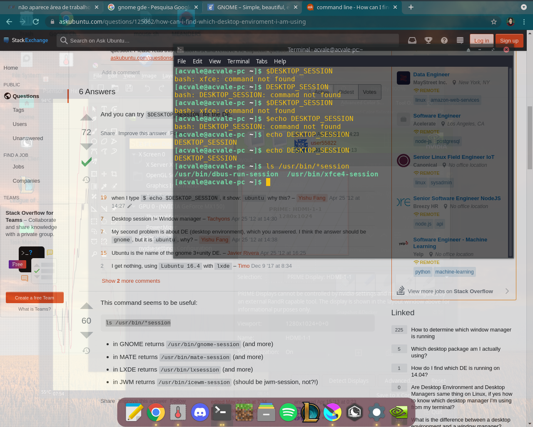Open Tags in the left sidebar
This screenshot has width=533, height=427.
(x=18, y=110)
